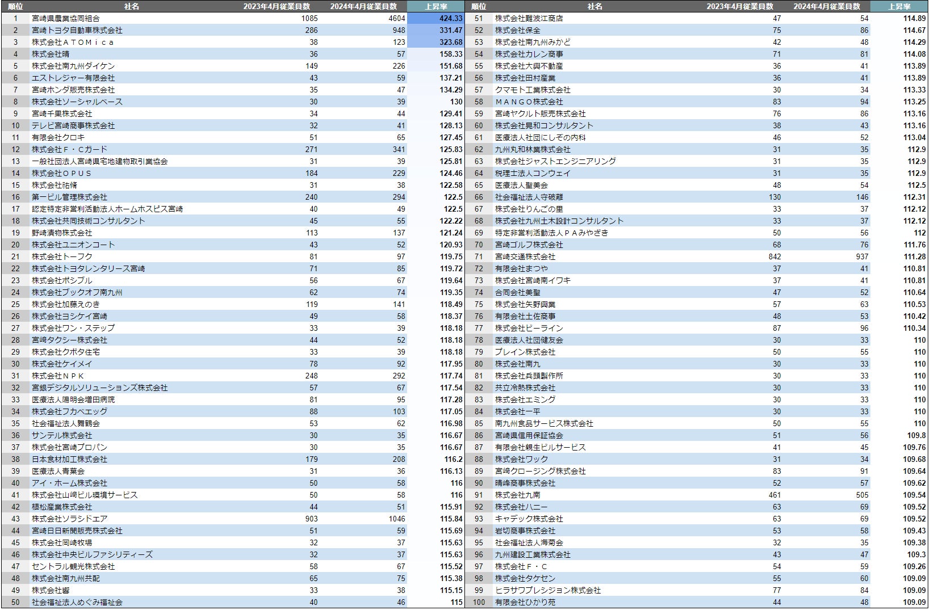Click the 株式会社ＮＰＫ company name
The height and width of the screenshot is (610, 930).
pos(58,376)
